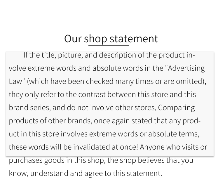Click the words "absolute terms"

(174, 134)
